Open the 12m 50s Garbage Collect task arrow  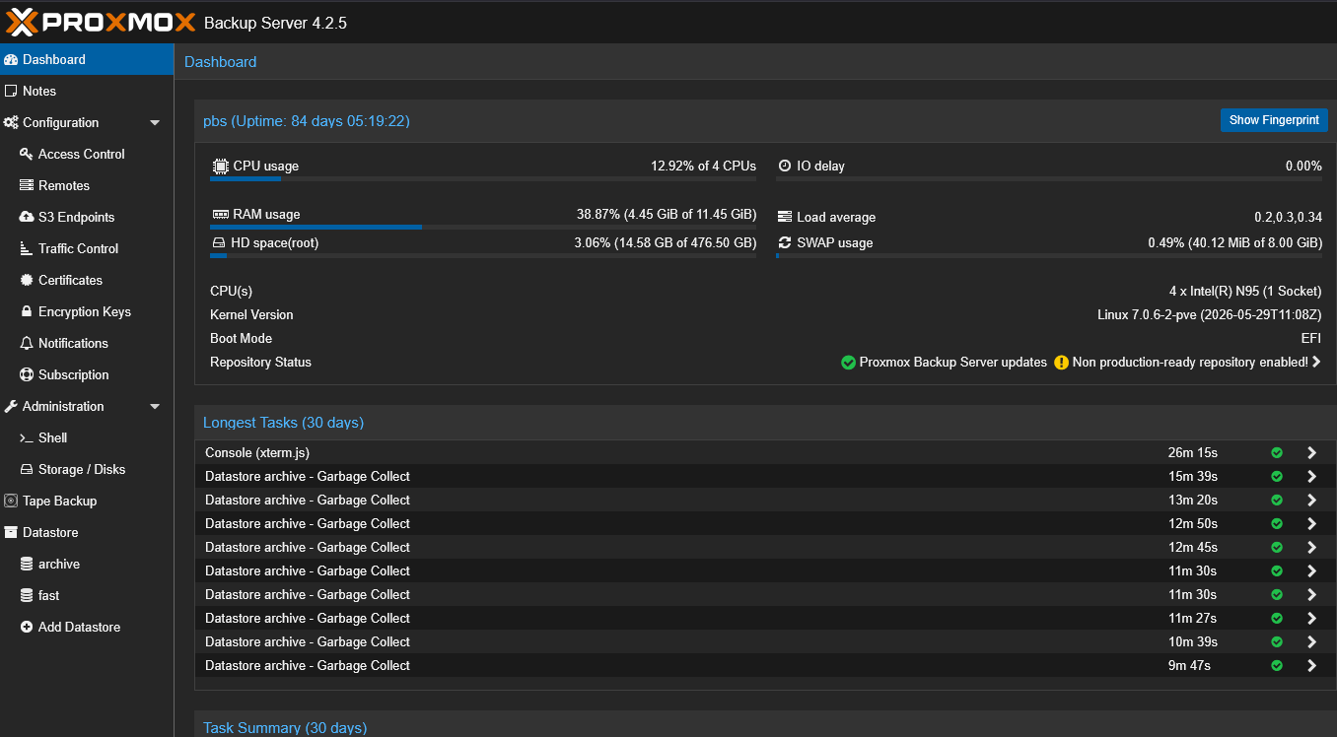pos(1311,523)
